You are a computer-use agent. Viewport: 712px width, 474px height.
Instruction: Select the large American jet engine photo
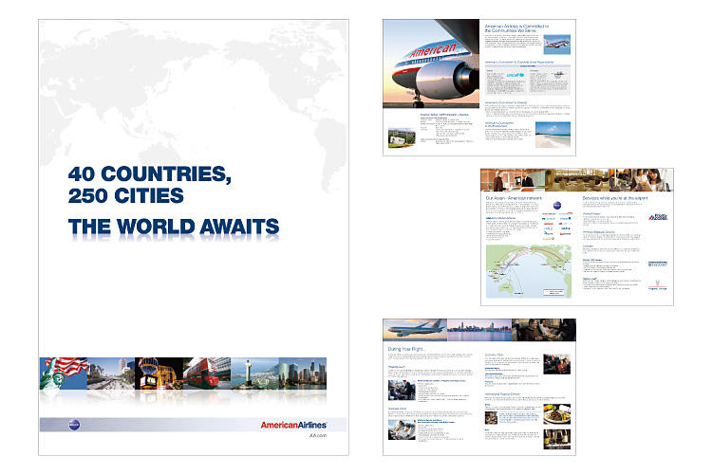coord(431,64)
